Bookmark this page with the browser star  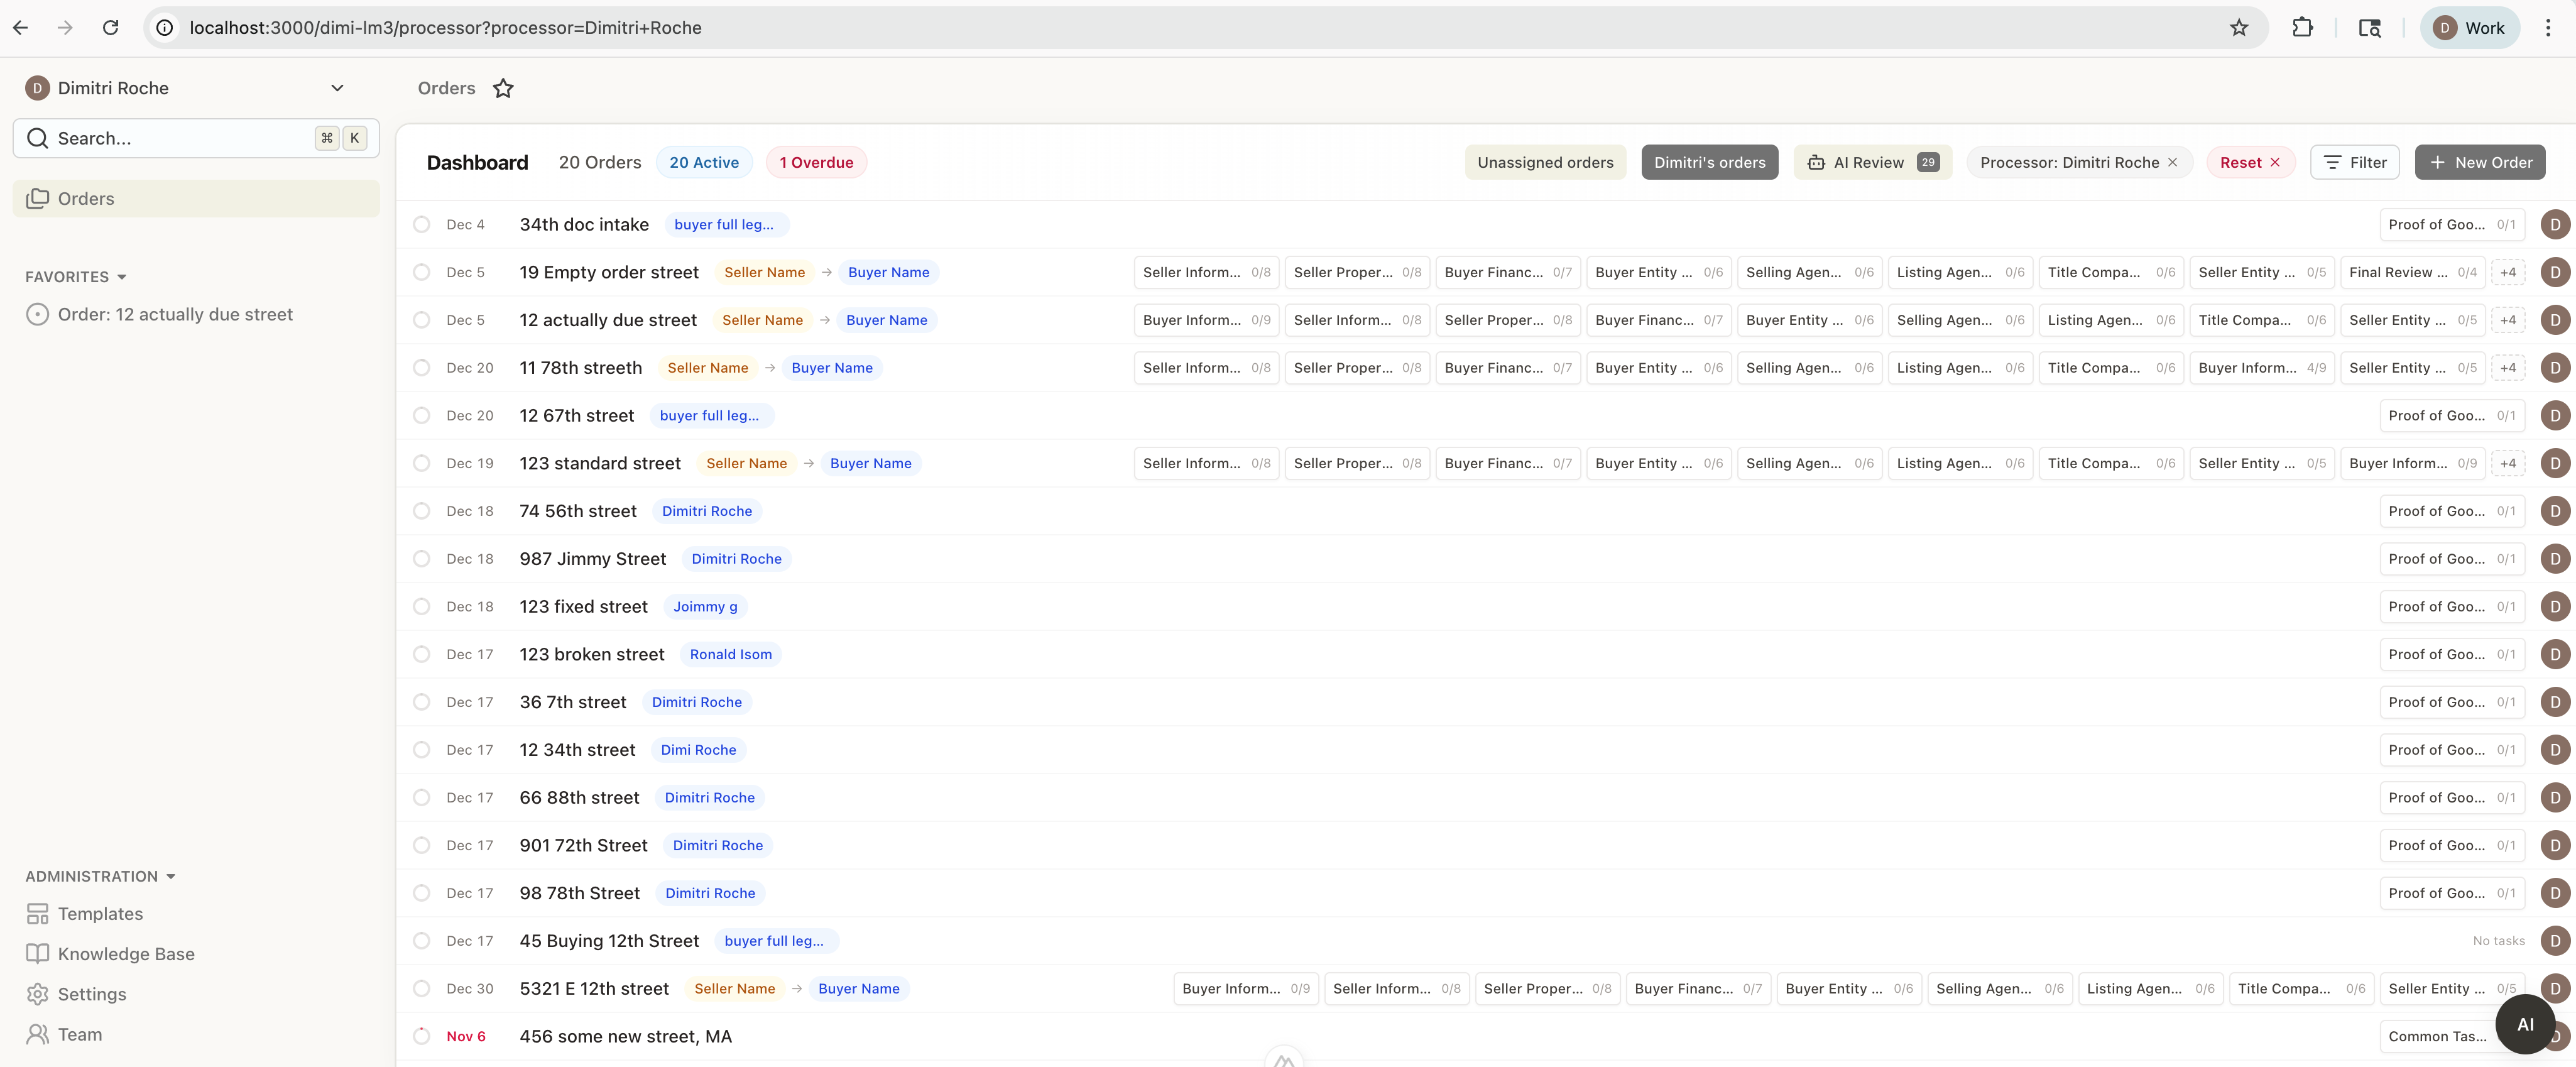pyautogui.click(x=2238, y=28)
